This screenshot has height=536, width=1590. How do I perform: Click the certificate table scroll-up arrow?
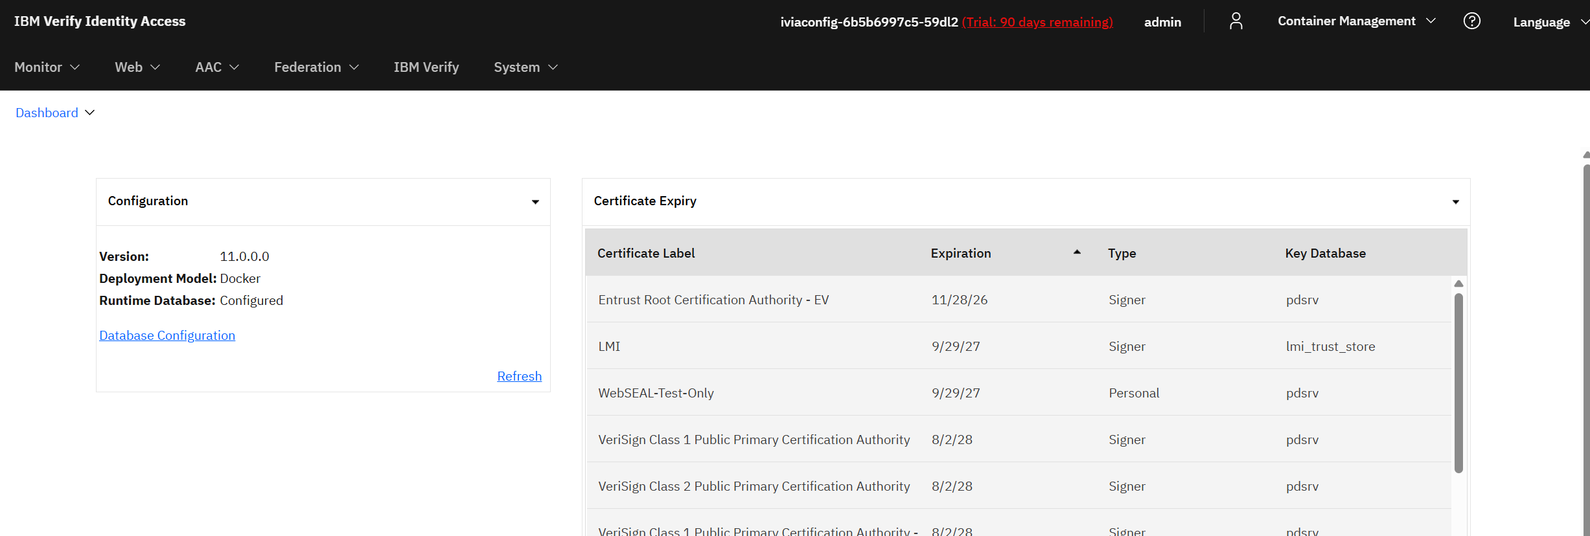click(1458, 284)
